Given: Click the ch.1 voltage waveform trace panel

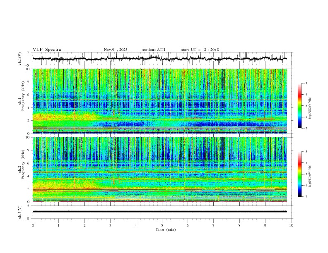Looking at the screenshot, I should 163,59.
